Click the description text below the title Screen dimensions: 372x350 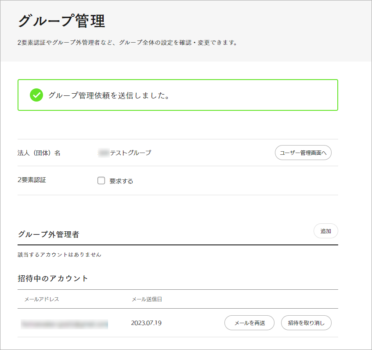pyautogui.click(x=127, y=43)
